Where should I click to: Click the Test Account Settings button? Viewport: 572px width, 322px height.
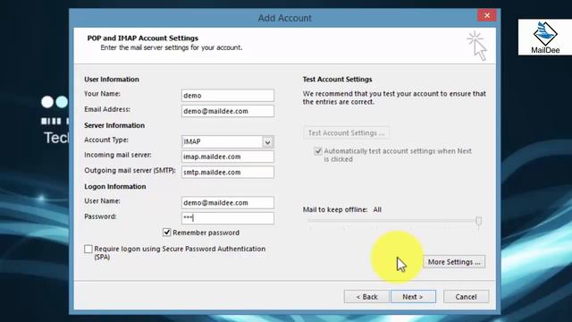(346, 133)
